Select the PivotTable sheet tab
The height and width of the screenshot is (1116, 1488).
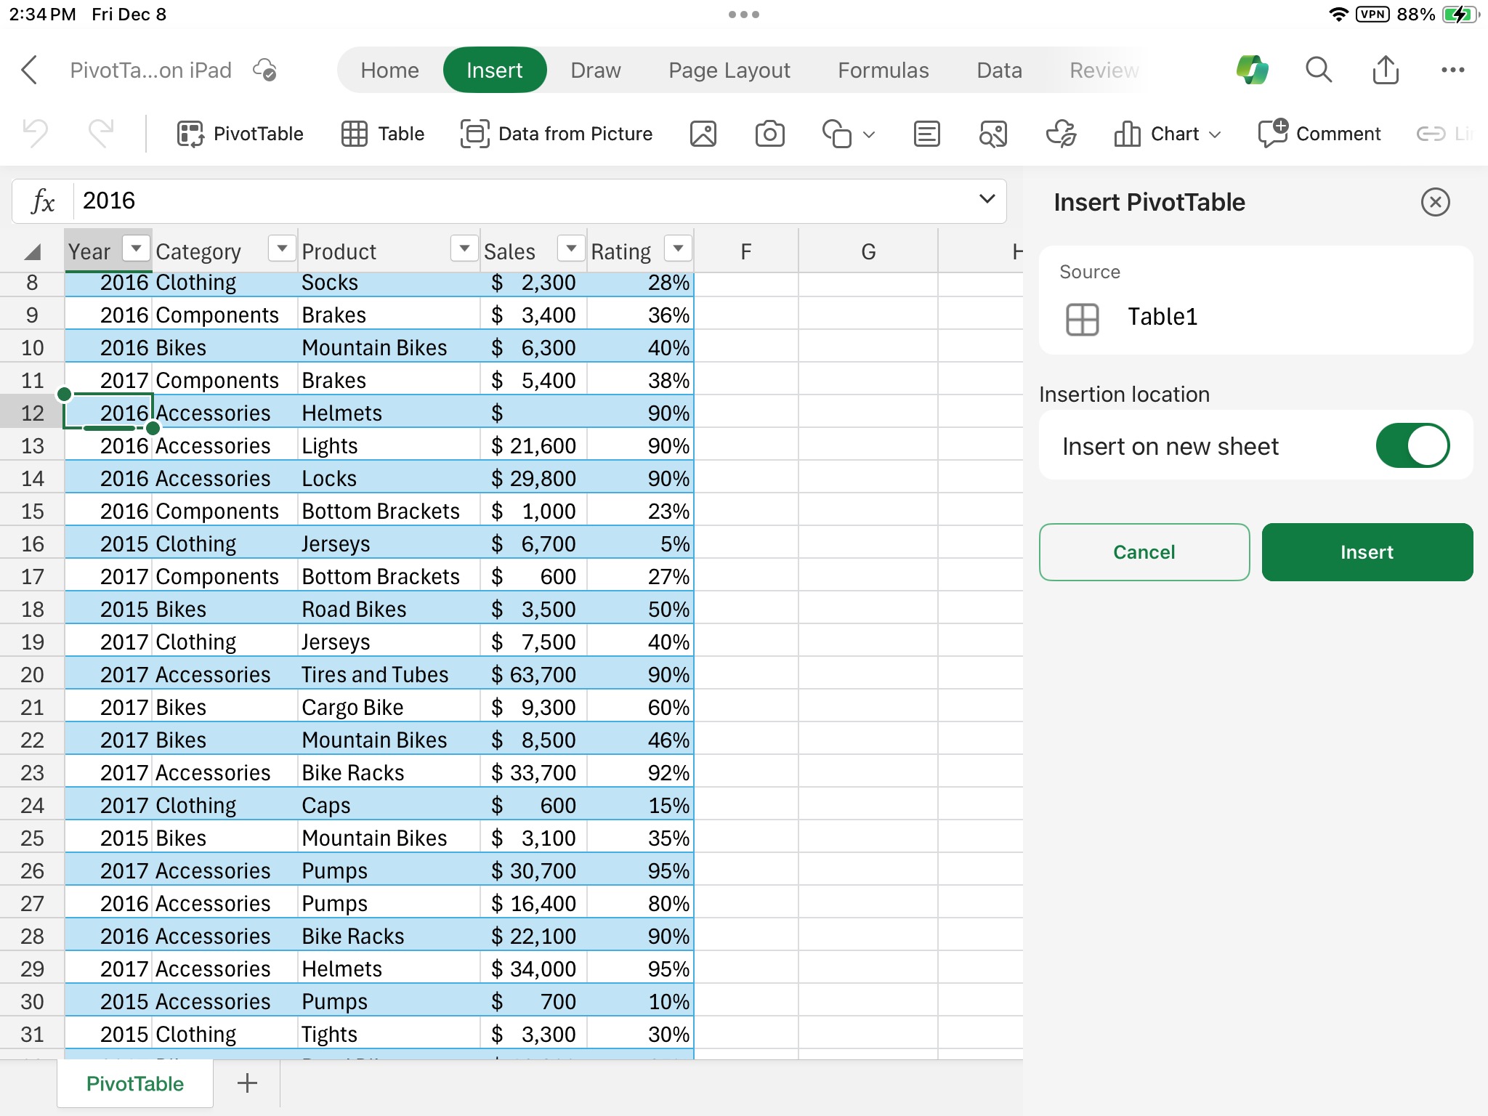click(132, 1083)
